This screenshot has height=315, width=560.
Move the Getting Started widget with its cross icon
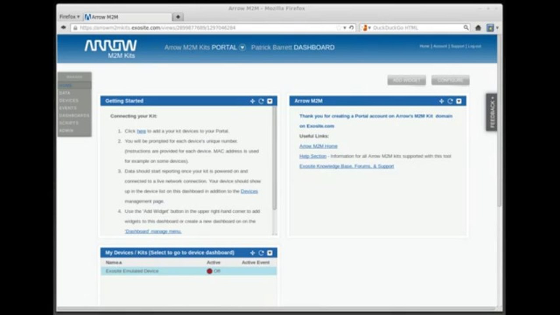(252, 101)
